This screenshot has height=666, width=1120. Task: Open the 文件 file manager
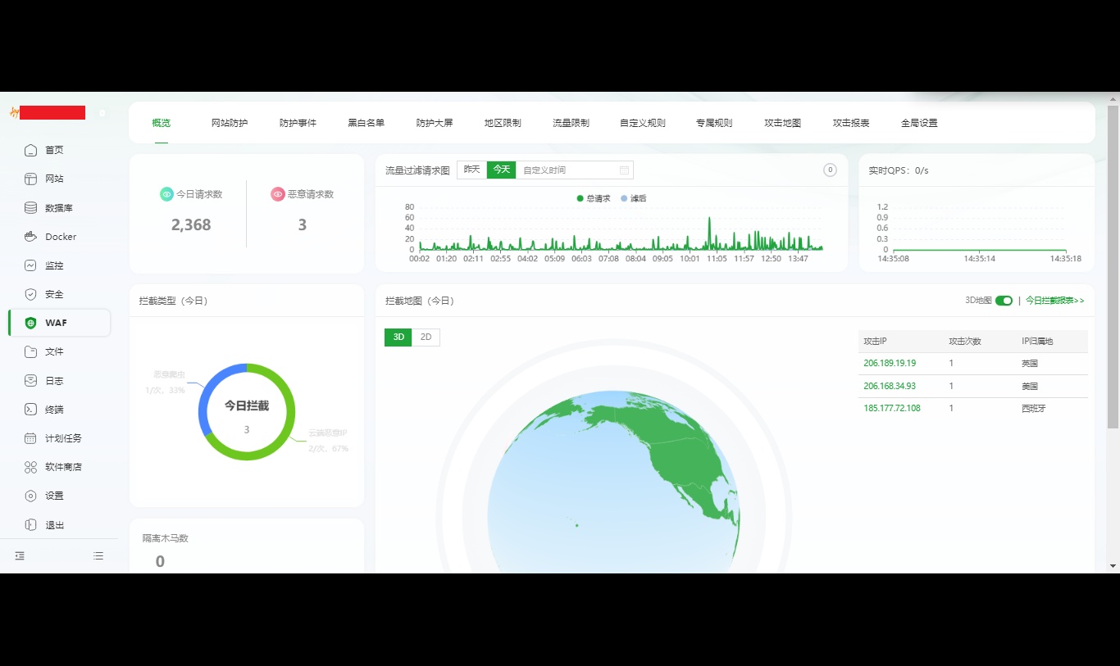tap(54, 351)
